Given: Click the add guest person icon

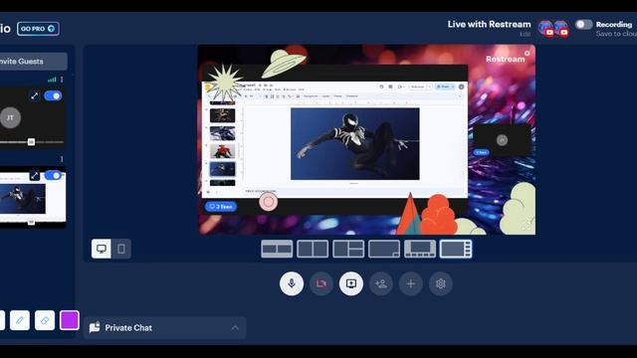Looking at the screenshot, I should pyautogui.click(x=381, y=283).
